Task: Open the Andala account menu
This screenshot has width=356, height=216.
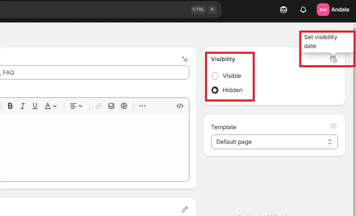Action: [333, 9]
